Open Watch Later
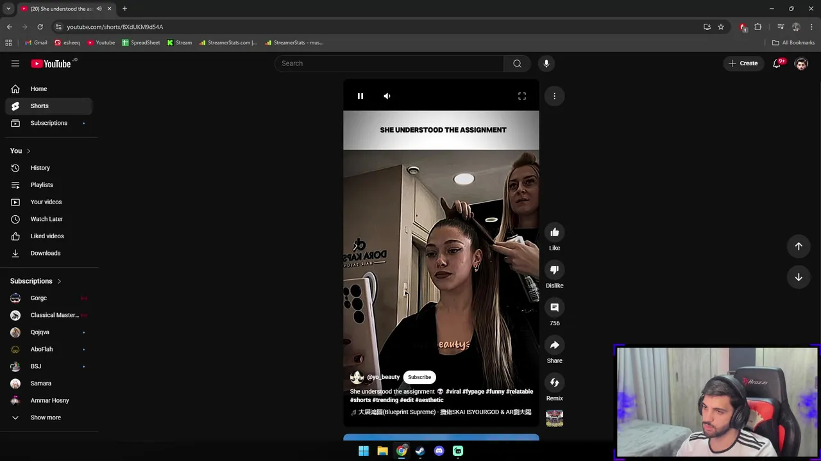Viewport: 821px width, 461px height. pyautogui.click(x=49, y=219)
